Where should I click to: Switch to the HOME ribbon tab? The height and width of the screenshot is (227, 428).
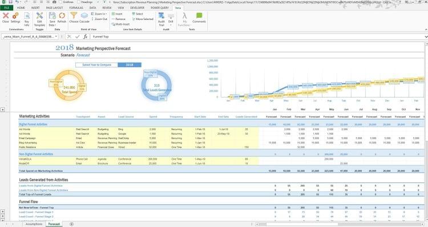pyautogui.click(x=21, y=7)
